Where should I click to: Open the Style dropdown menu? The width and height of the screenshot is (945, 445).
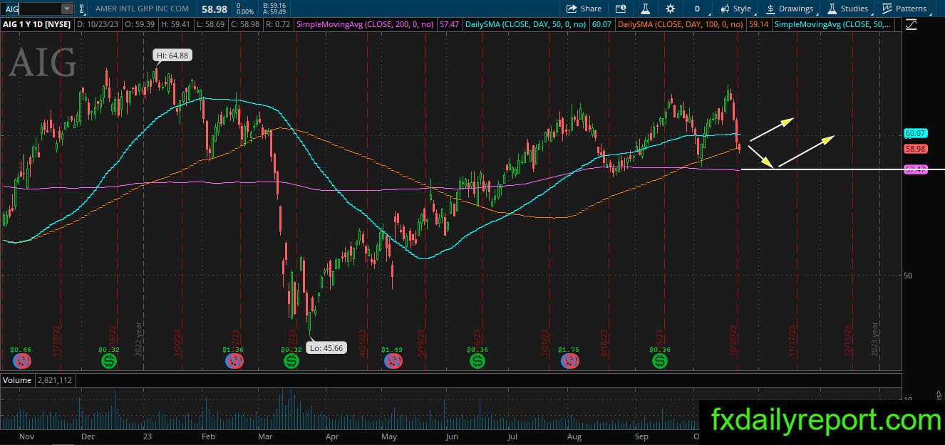[736, 9]
